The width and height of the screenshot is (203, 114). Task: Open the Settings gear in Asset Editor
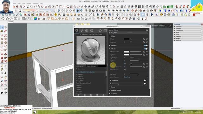click(92, 30)
